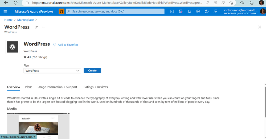The image size is (266, 139).
Task: Open Usage Information + Support tab
Action: (x=57, y=87)
